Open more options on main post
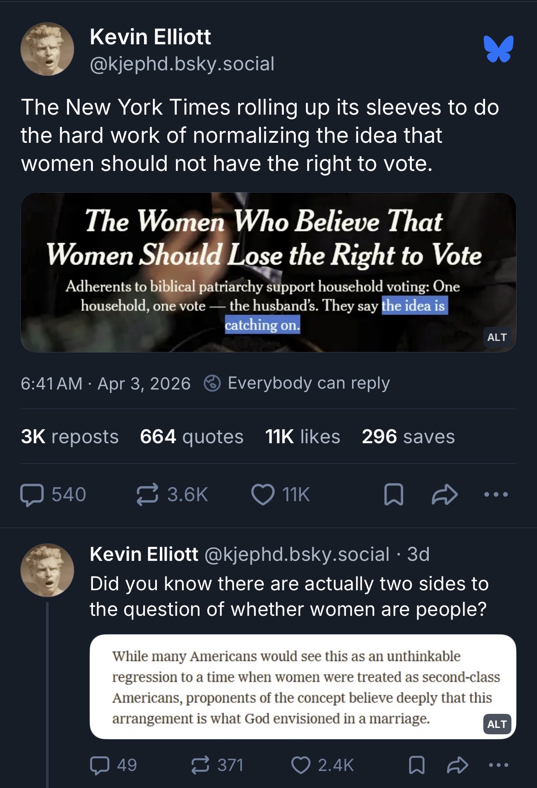This screenshot has height=788, width=537. tap(496, 495)
